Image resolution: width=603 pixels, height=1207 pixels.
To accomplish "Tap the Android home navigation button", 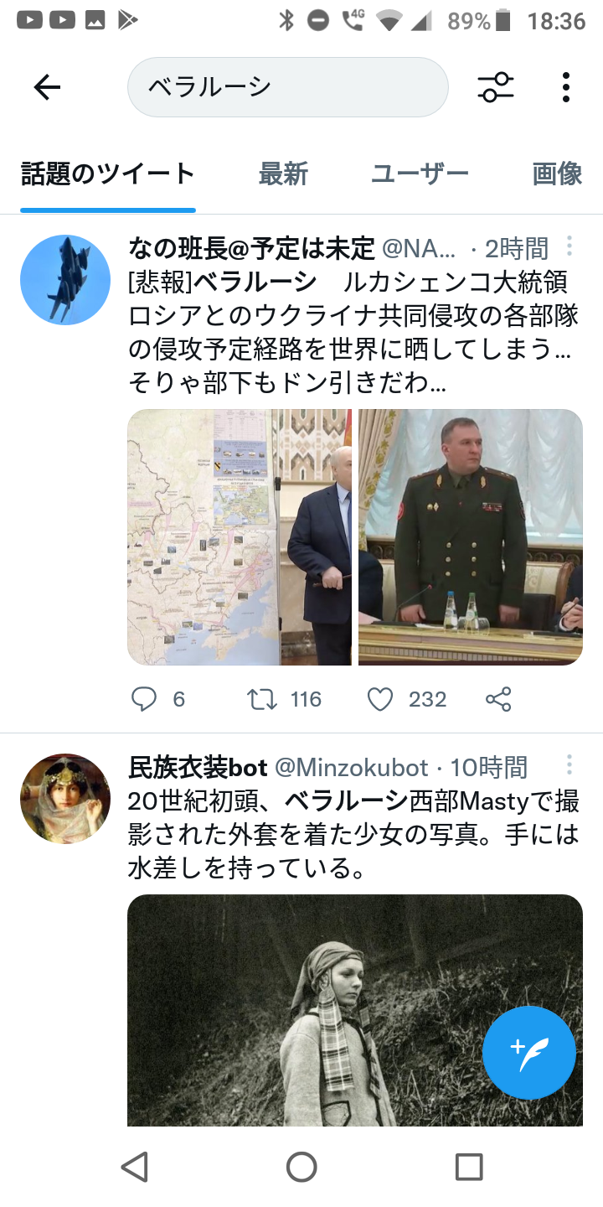I will [x=301, y=1167].
